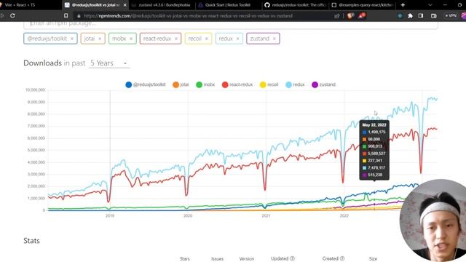Toggle zustand series in chart legend

[x=323, y=84]
